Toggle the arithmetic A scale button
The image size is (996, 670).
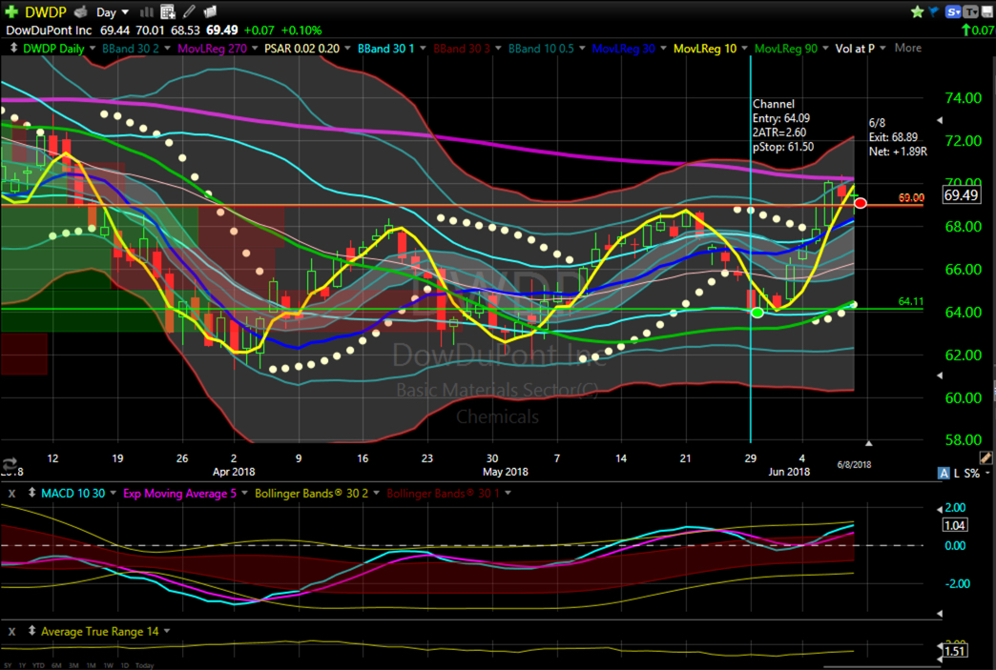tap(944, 474)
